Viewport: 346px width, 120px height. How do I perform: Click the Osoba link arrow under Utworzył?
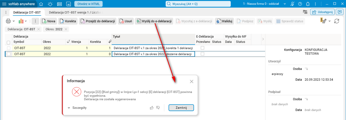(306, 68)
